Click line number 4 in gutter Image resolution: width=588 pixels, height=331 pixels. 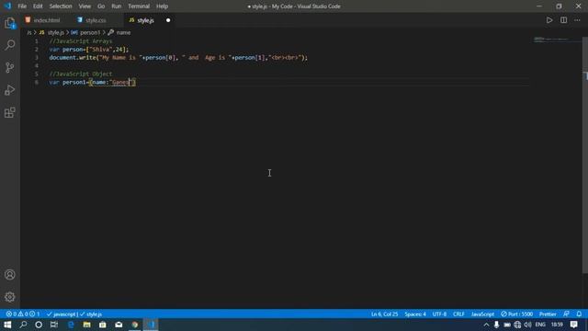(37, 65)
